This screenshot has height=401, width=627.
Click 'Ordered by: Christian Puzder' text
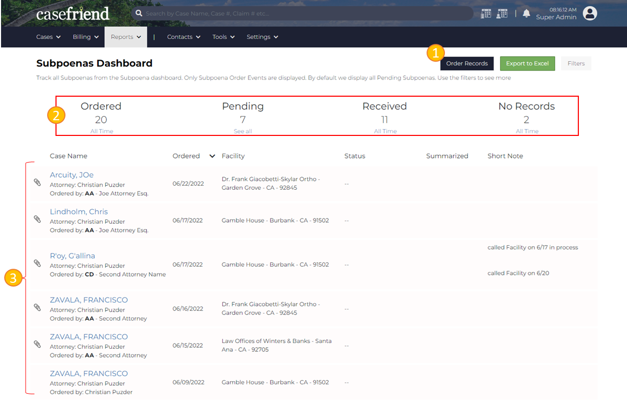click(x=91, y=392)
